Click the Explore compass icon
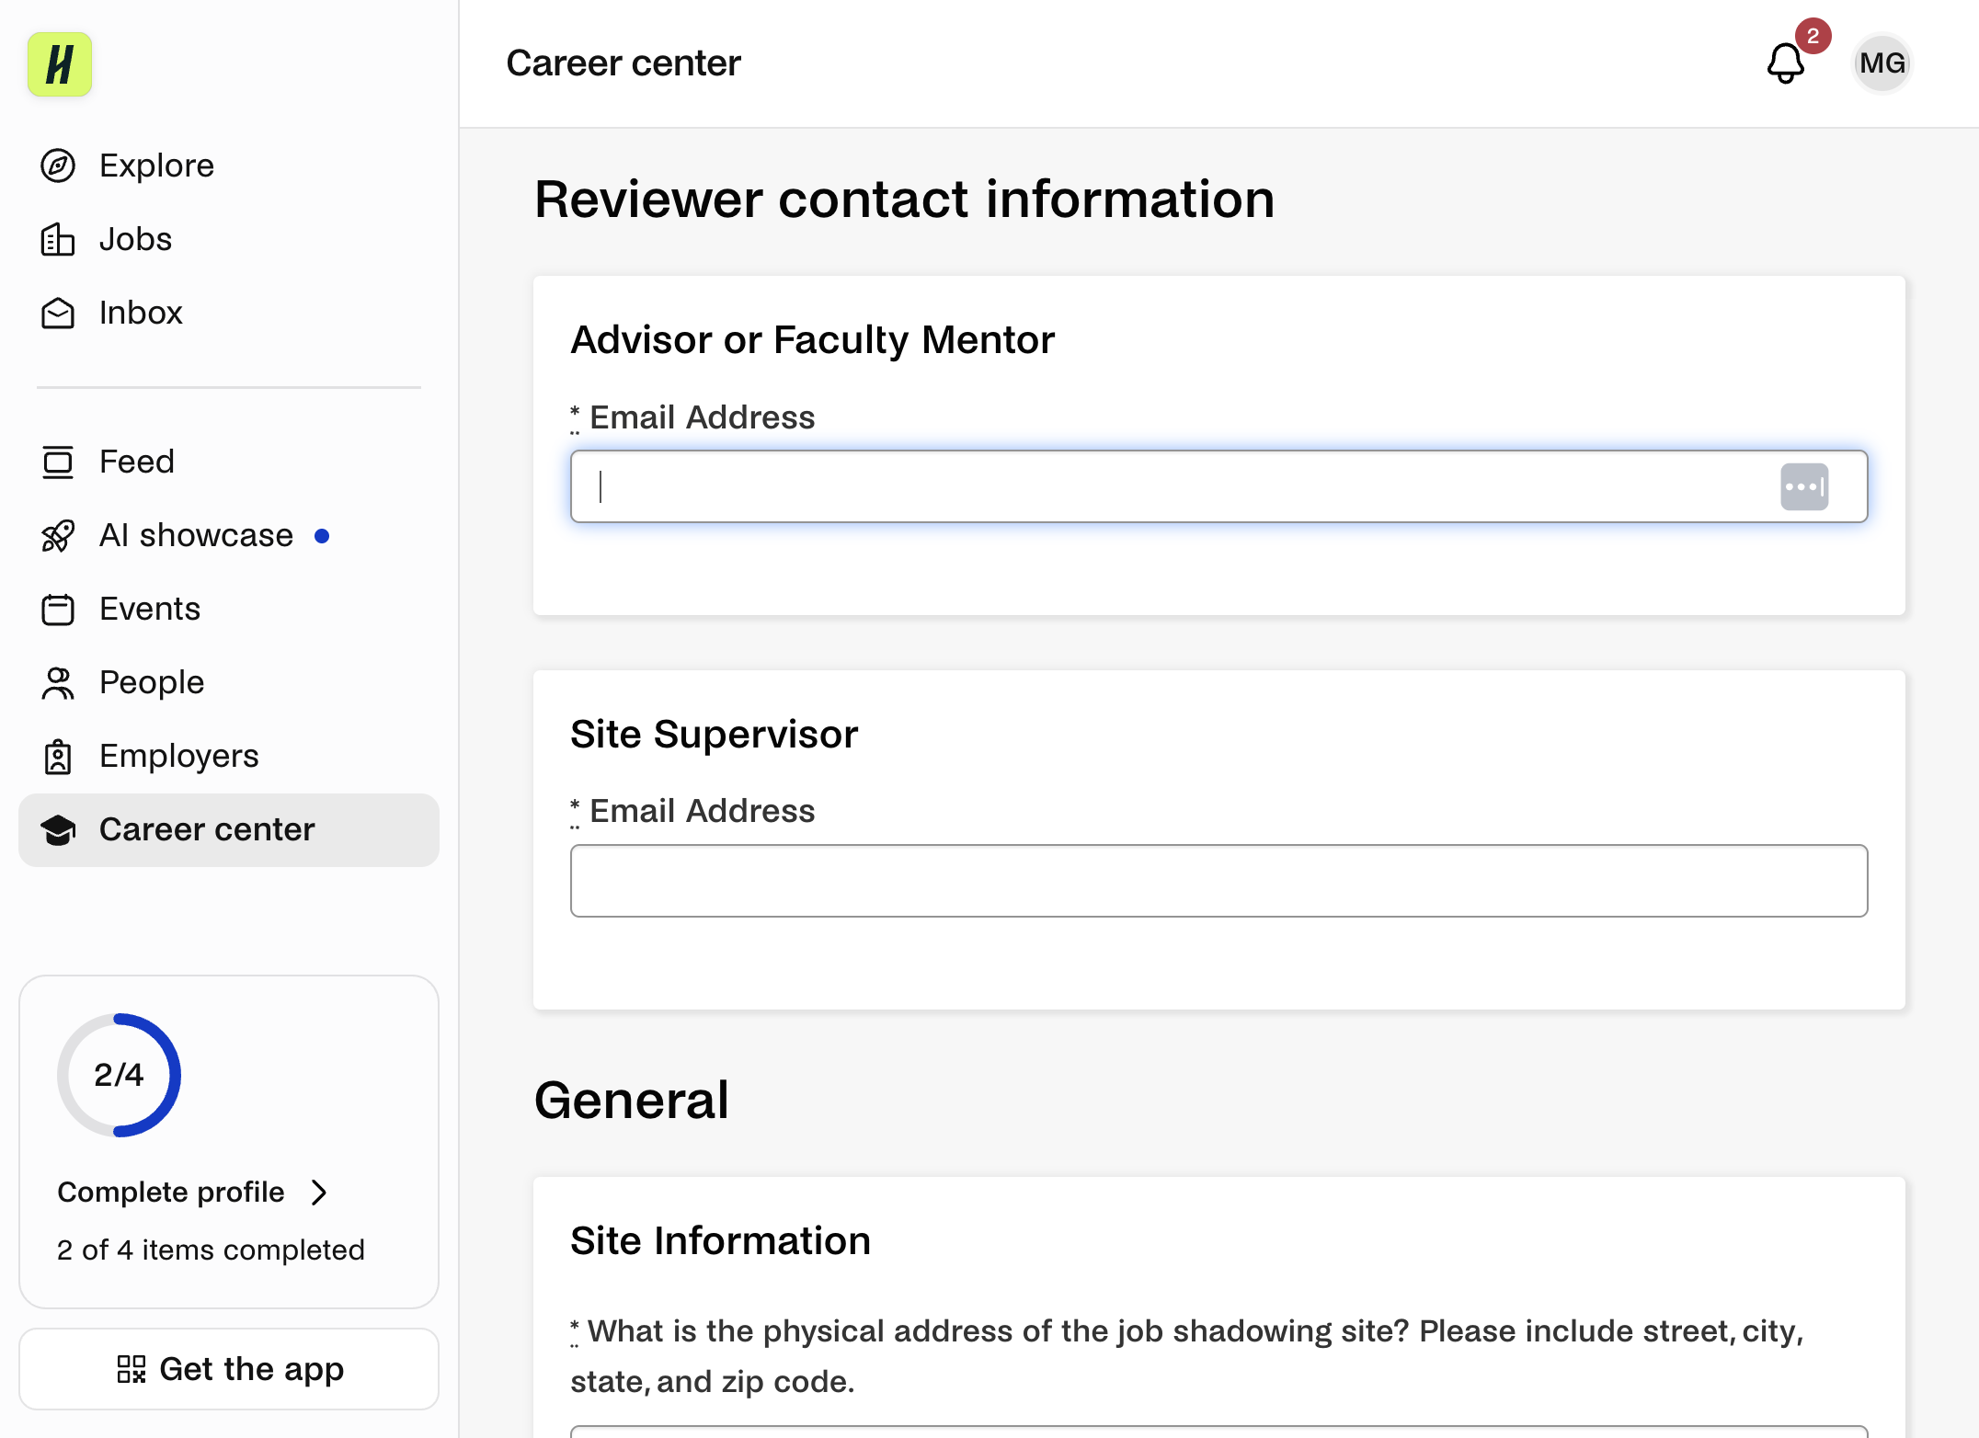The image size is (1979, 1438). point(58,166)
